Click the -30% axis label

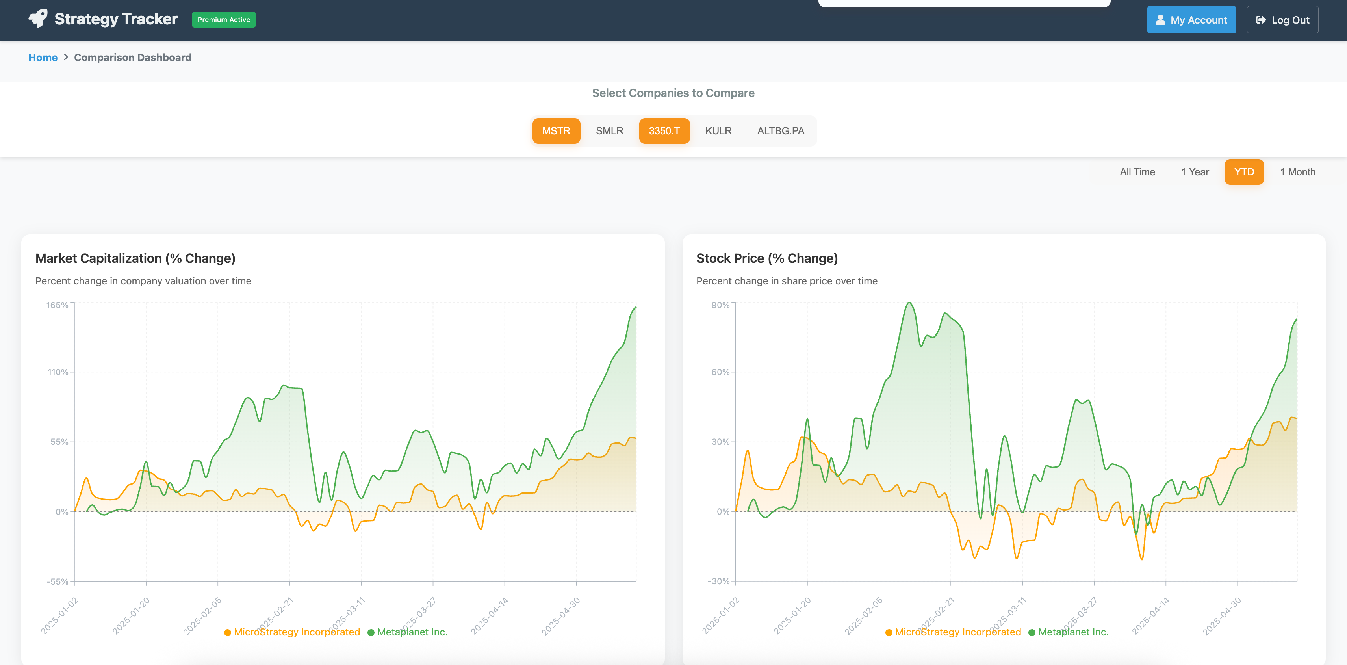[x=718, y=581]
